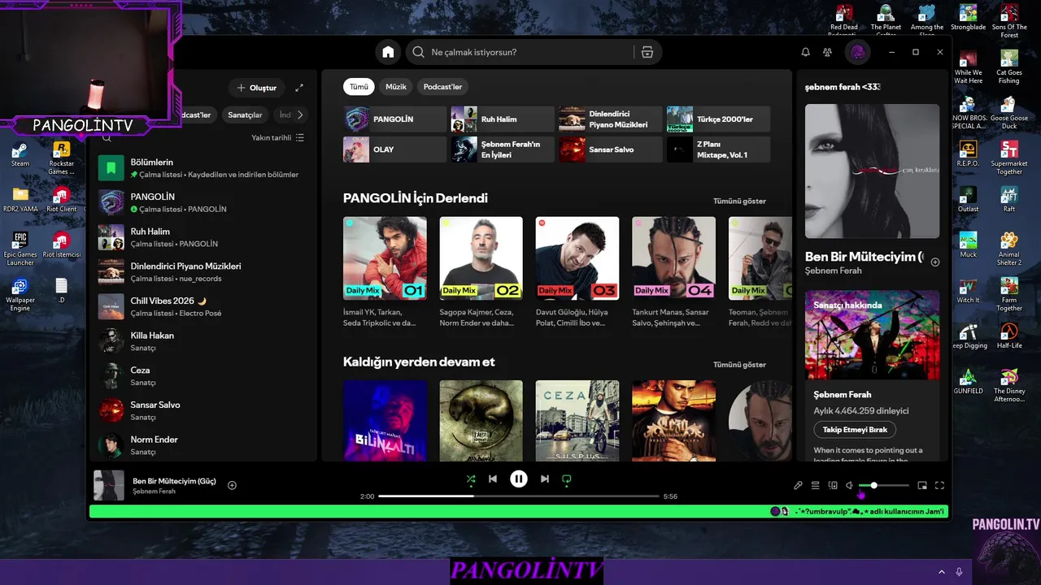
Task: Click 'Tümünü göster' for PANGOLİN İçin Derlendi
Action: 739,201
